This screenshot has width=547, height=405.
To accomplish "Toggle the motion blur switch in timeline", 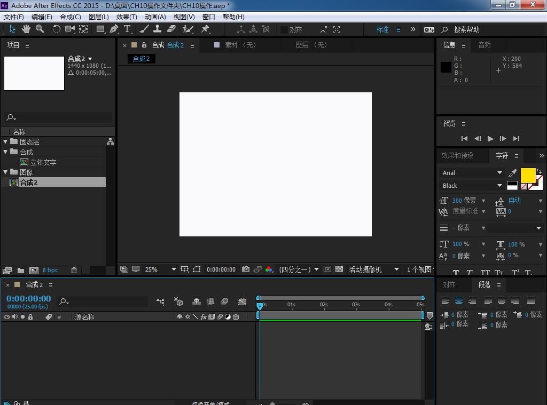I will click(224, 302).
